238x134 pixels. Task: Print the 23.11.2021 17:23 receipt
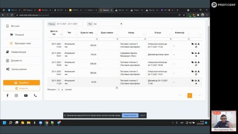[x=196, y=44]
